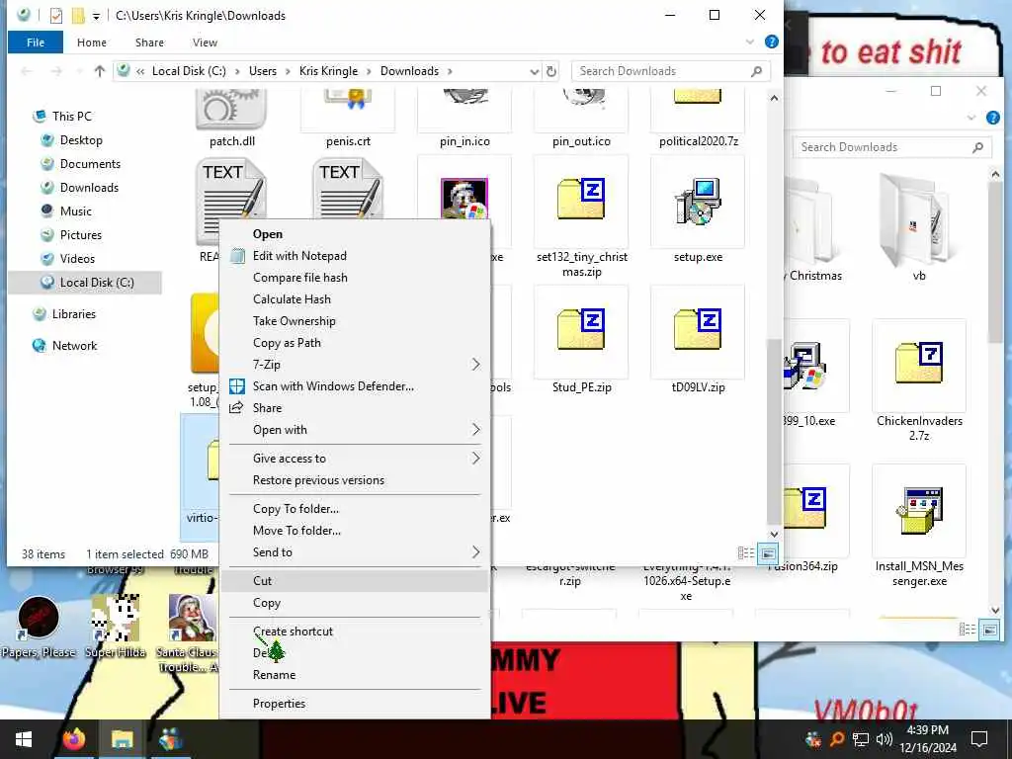1012x759 pixels.
Task: Choose Properties from context menu
Action: click(355, 704)
